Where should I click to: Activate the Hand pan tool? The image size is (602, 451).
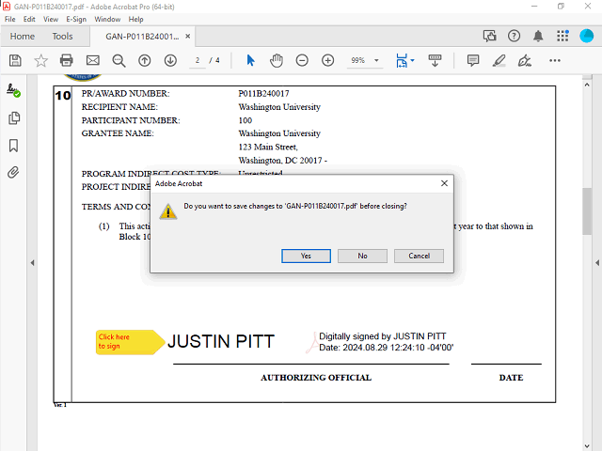point(276,60)
